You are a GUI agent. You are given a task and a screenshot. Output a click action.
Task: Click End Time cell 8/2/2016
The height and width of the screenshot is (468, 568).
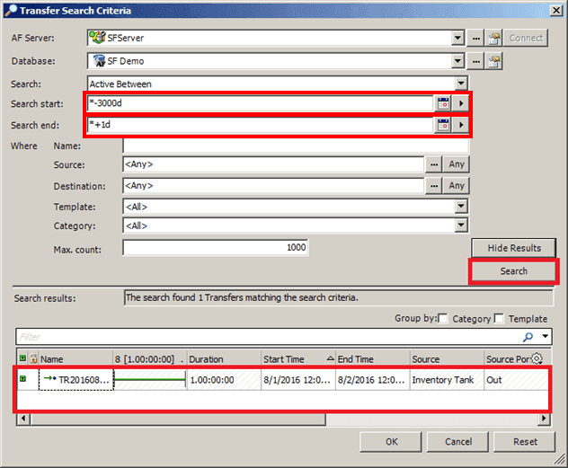click(371, 380)
